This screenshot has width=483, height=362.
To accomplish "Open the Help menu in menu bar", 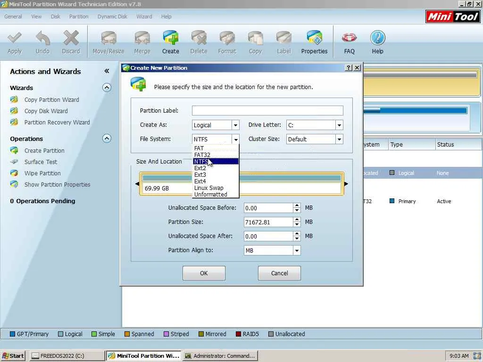I will [167, 16].
